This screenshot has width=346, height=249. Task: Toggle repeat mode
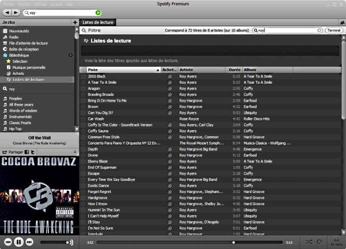click(x=319, y=242)
